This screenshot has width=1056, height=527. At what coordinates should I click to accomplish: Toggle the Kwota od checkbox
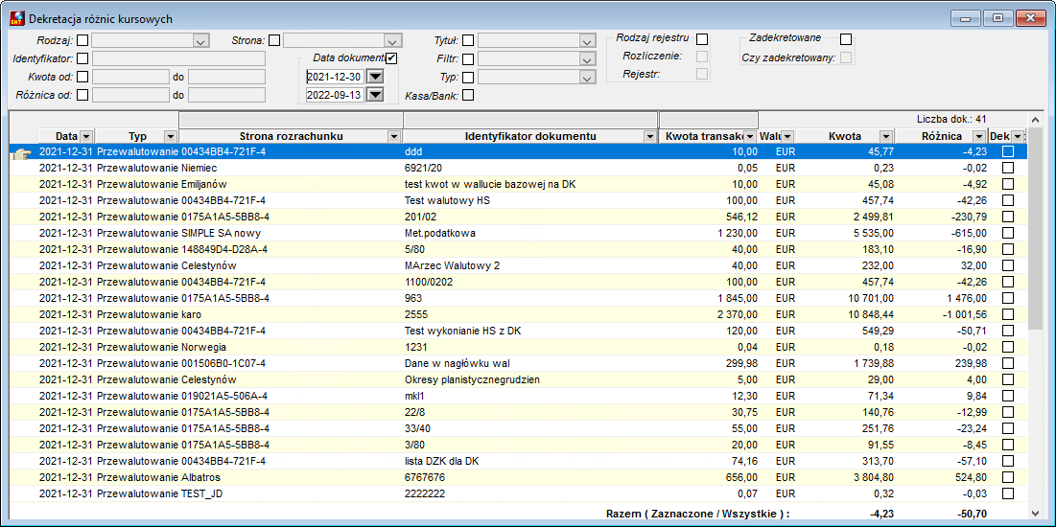[x=82, y=77]
